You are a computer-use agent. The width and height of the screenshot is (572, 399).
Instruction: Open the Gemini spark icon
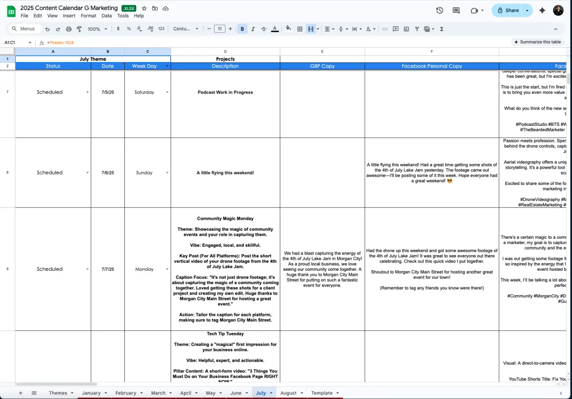pyautogui.click(x=542, y=10)
